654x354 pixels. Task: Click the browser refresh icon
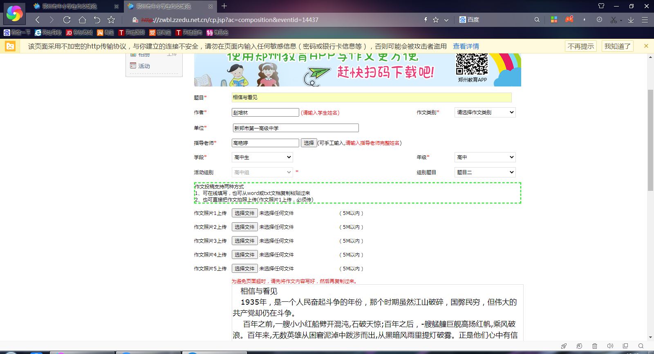pyautogui.click(x=67, y=20)
